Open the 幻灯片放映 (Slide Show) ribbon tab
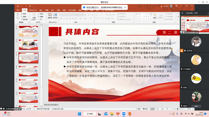 coord(72,10)
